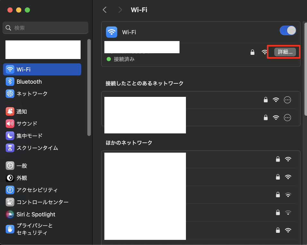
Task: Open プライバシーとセキュリティ hand icon
Action: (x=10, y=229)
